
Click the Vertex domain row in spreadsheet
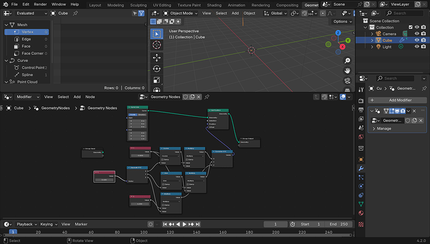pos(27,32)
